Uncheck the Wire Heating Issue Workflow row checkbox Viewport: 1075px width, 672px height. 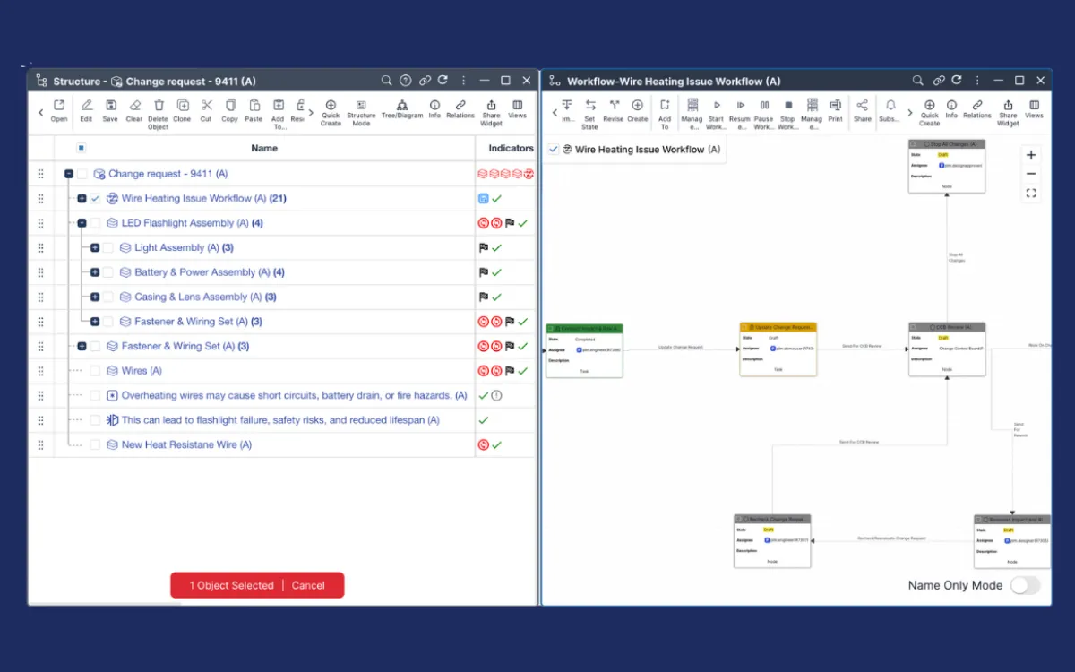tap(95, 199)
